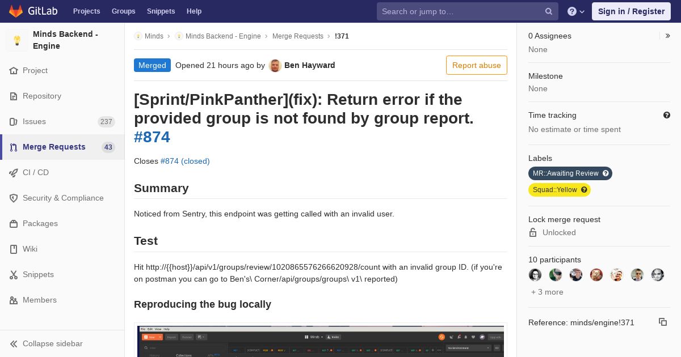Screen dimensions: 681x357
Task: Open the Wiki sidebar item
Action: tap(62, 249)
